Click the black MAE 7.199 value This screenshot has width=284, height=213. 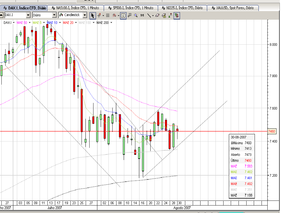[x=248, y=195]
